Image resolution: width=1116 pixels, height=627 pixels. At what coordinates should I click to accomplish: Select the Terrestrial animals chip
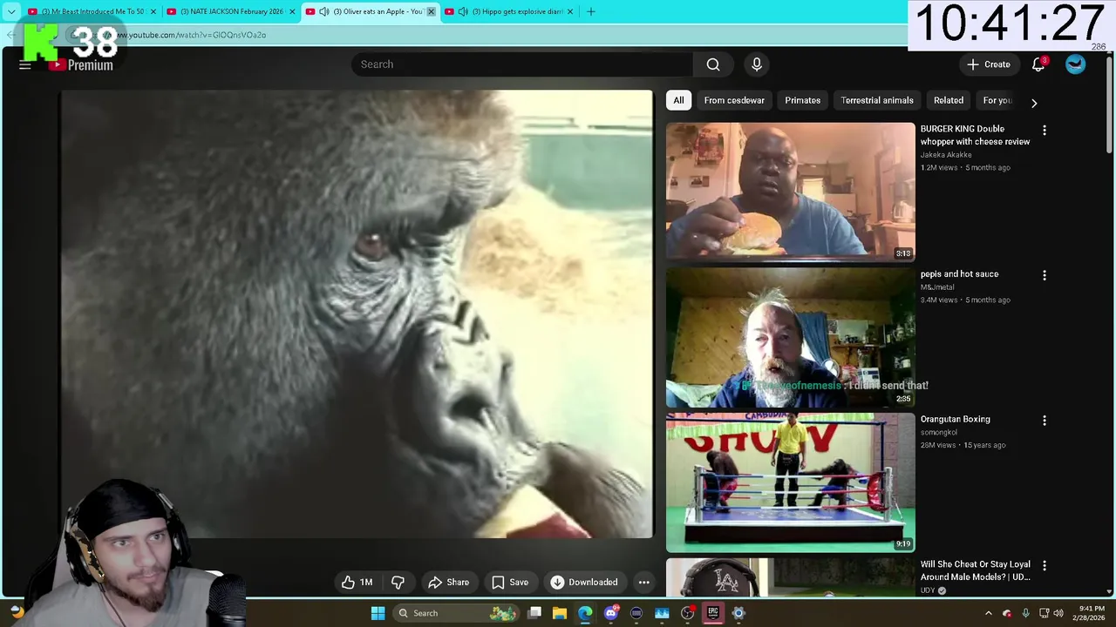pyautogui.click(x=877, y=100)
